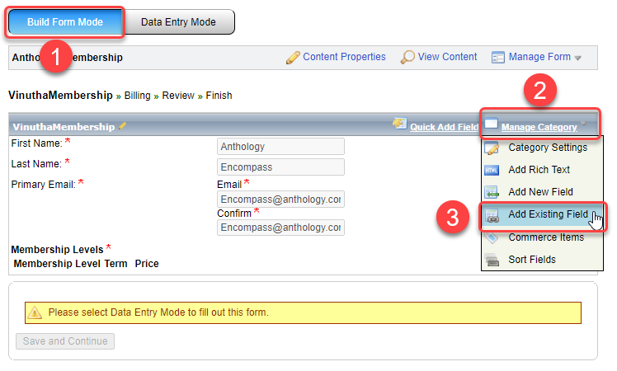Select Add Existing Field menu entry

(x=548, y=214)
